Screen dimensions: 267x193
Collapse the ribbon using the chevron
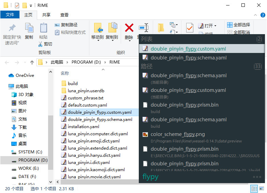point(256,15)
